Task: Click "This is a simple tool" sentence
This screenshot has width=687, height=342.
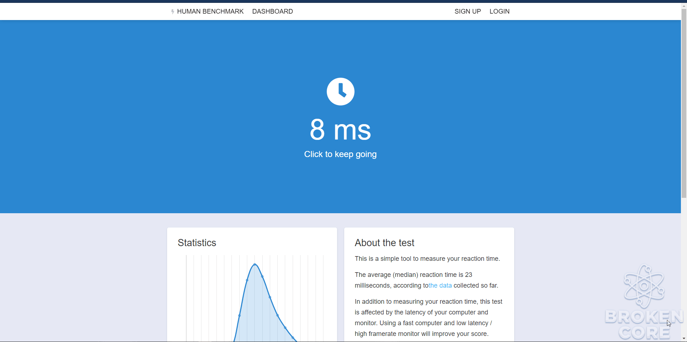Action: coord(427,259)
